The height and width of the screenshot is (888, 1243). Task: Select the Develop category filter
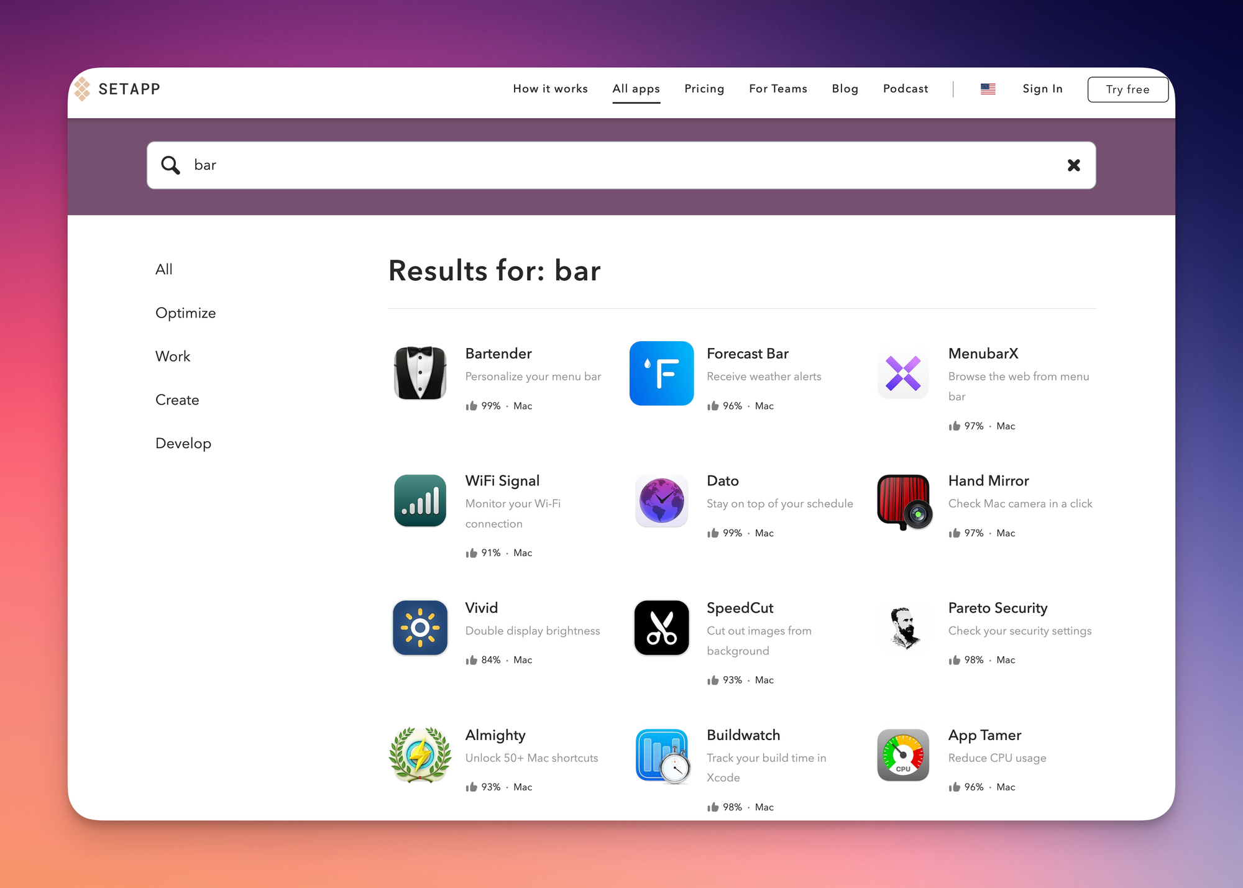183,443
